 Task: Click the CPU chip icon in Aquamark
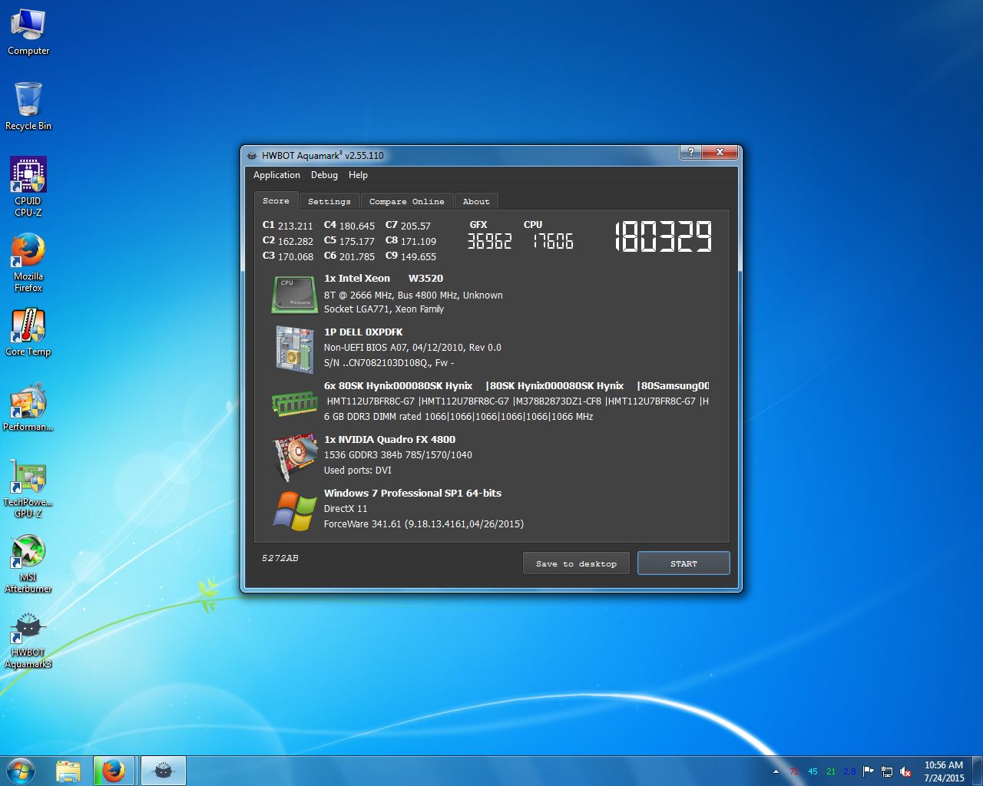[x=294, y=295]
